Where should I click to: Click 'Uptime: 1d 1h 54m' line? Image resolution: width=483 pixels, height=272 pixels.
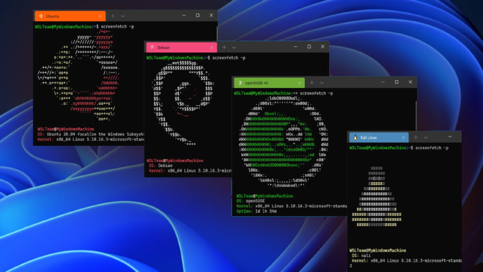(256, 211)
